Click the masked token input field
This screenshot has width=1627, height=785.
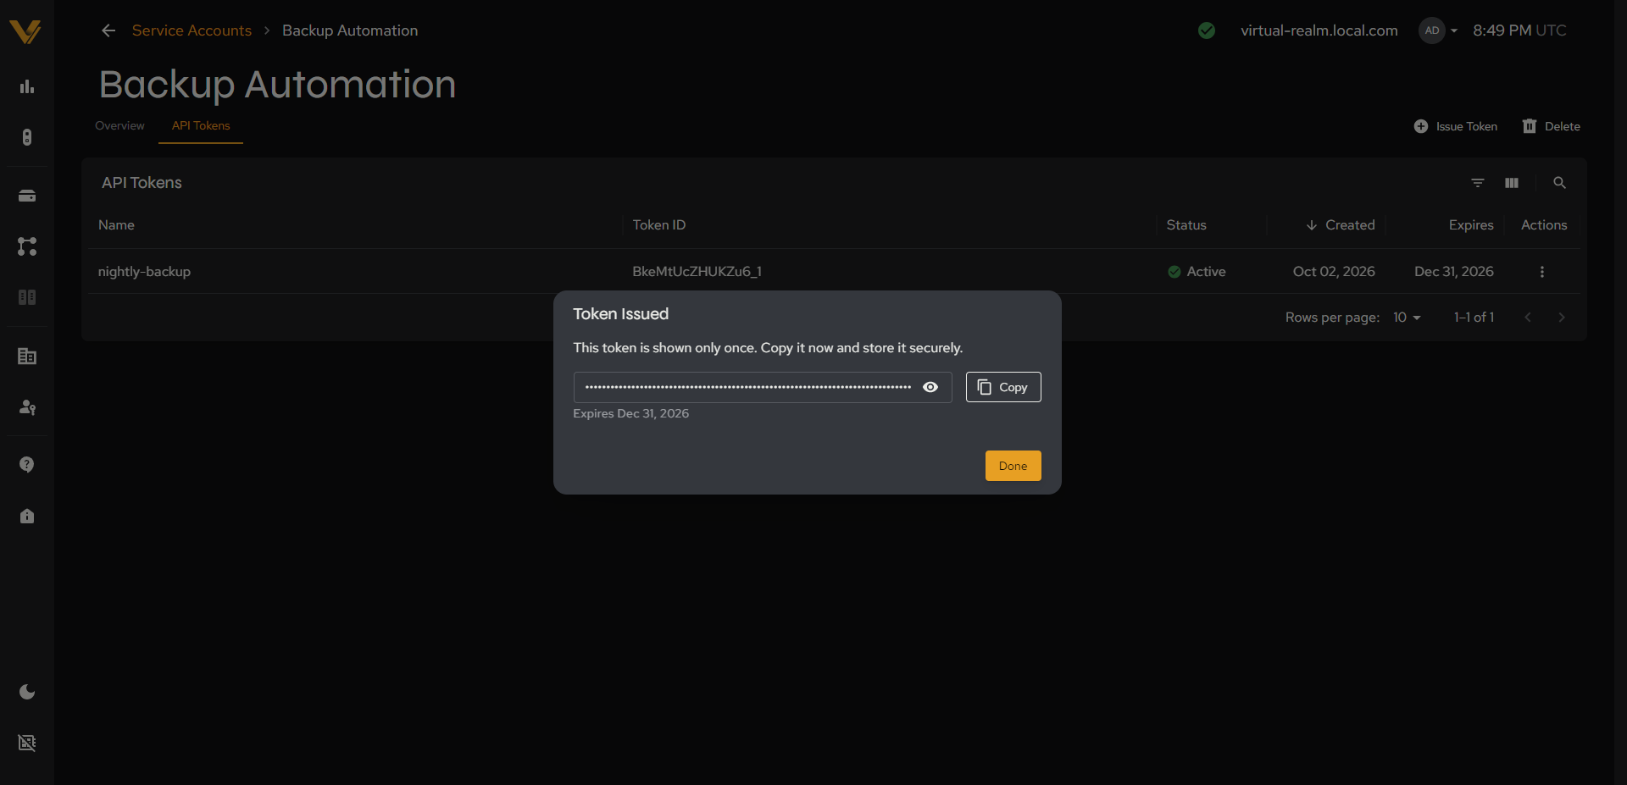(763, 387)
